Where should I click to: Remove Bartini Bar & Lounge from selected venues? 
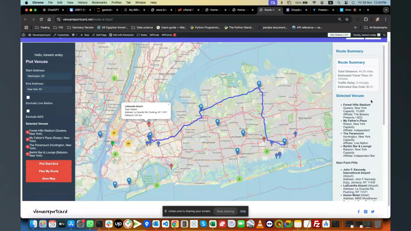(x=28, y=154)
